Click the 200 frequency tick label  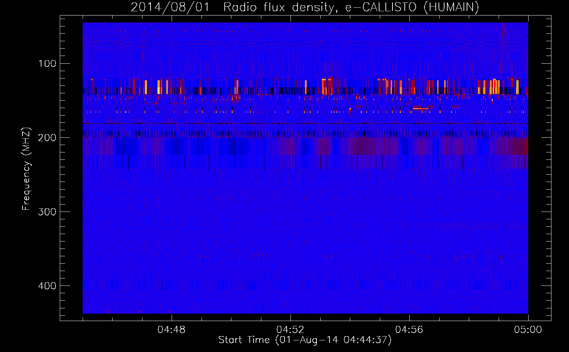47,138
